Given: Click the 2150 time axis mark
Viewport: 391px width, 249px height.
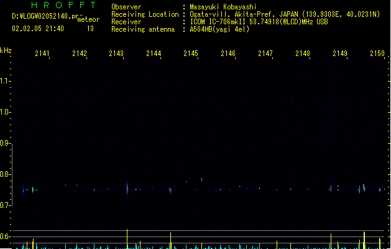Looking at the screenshot, I should pyautogui.click(x=377, y=54).
